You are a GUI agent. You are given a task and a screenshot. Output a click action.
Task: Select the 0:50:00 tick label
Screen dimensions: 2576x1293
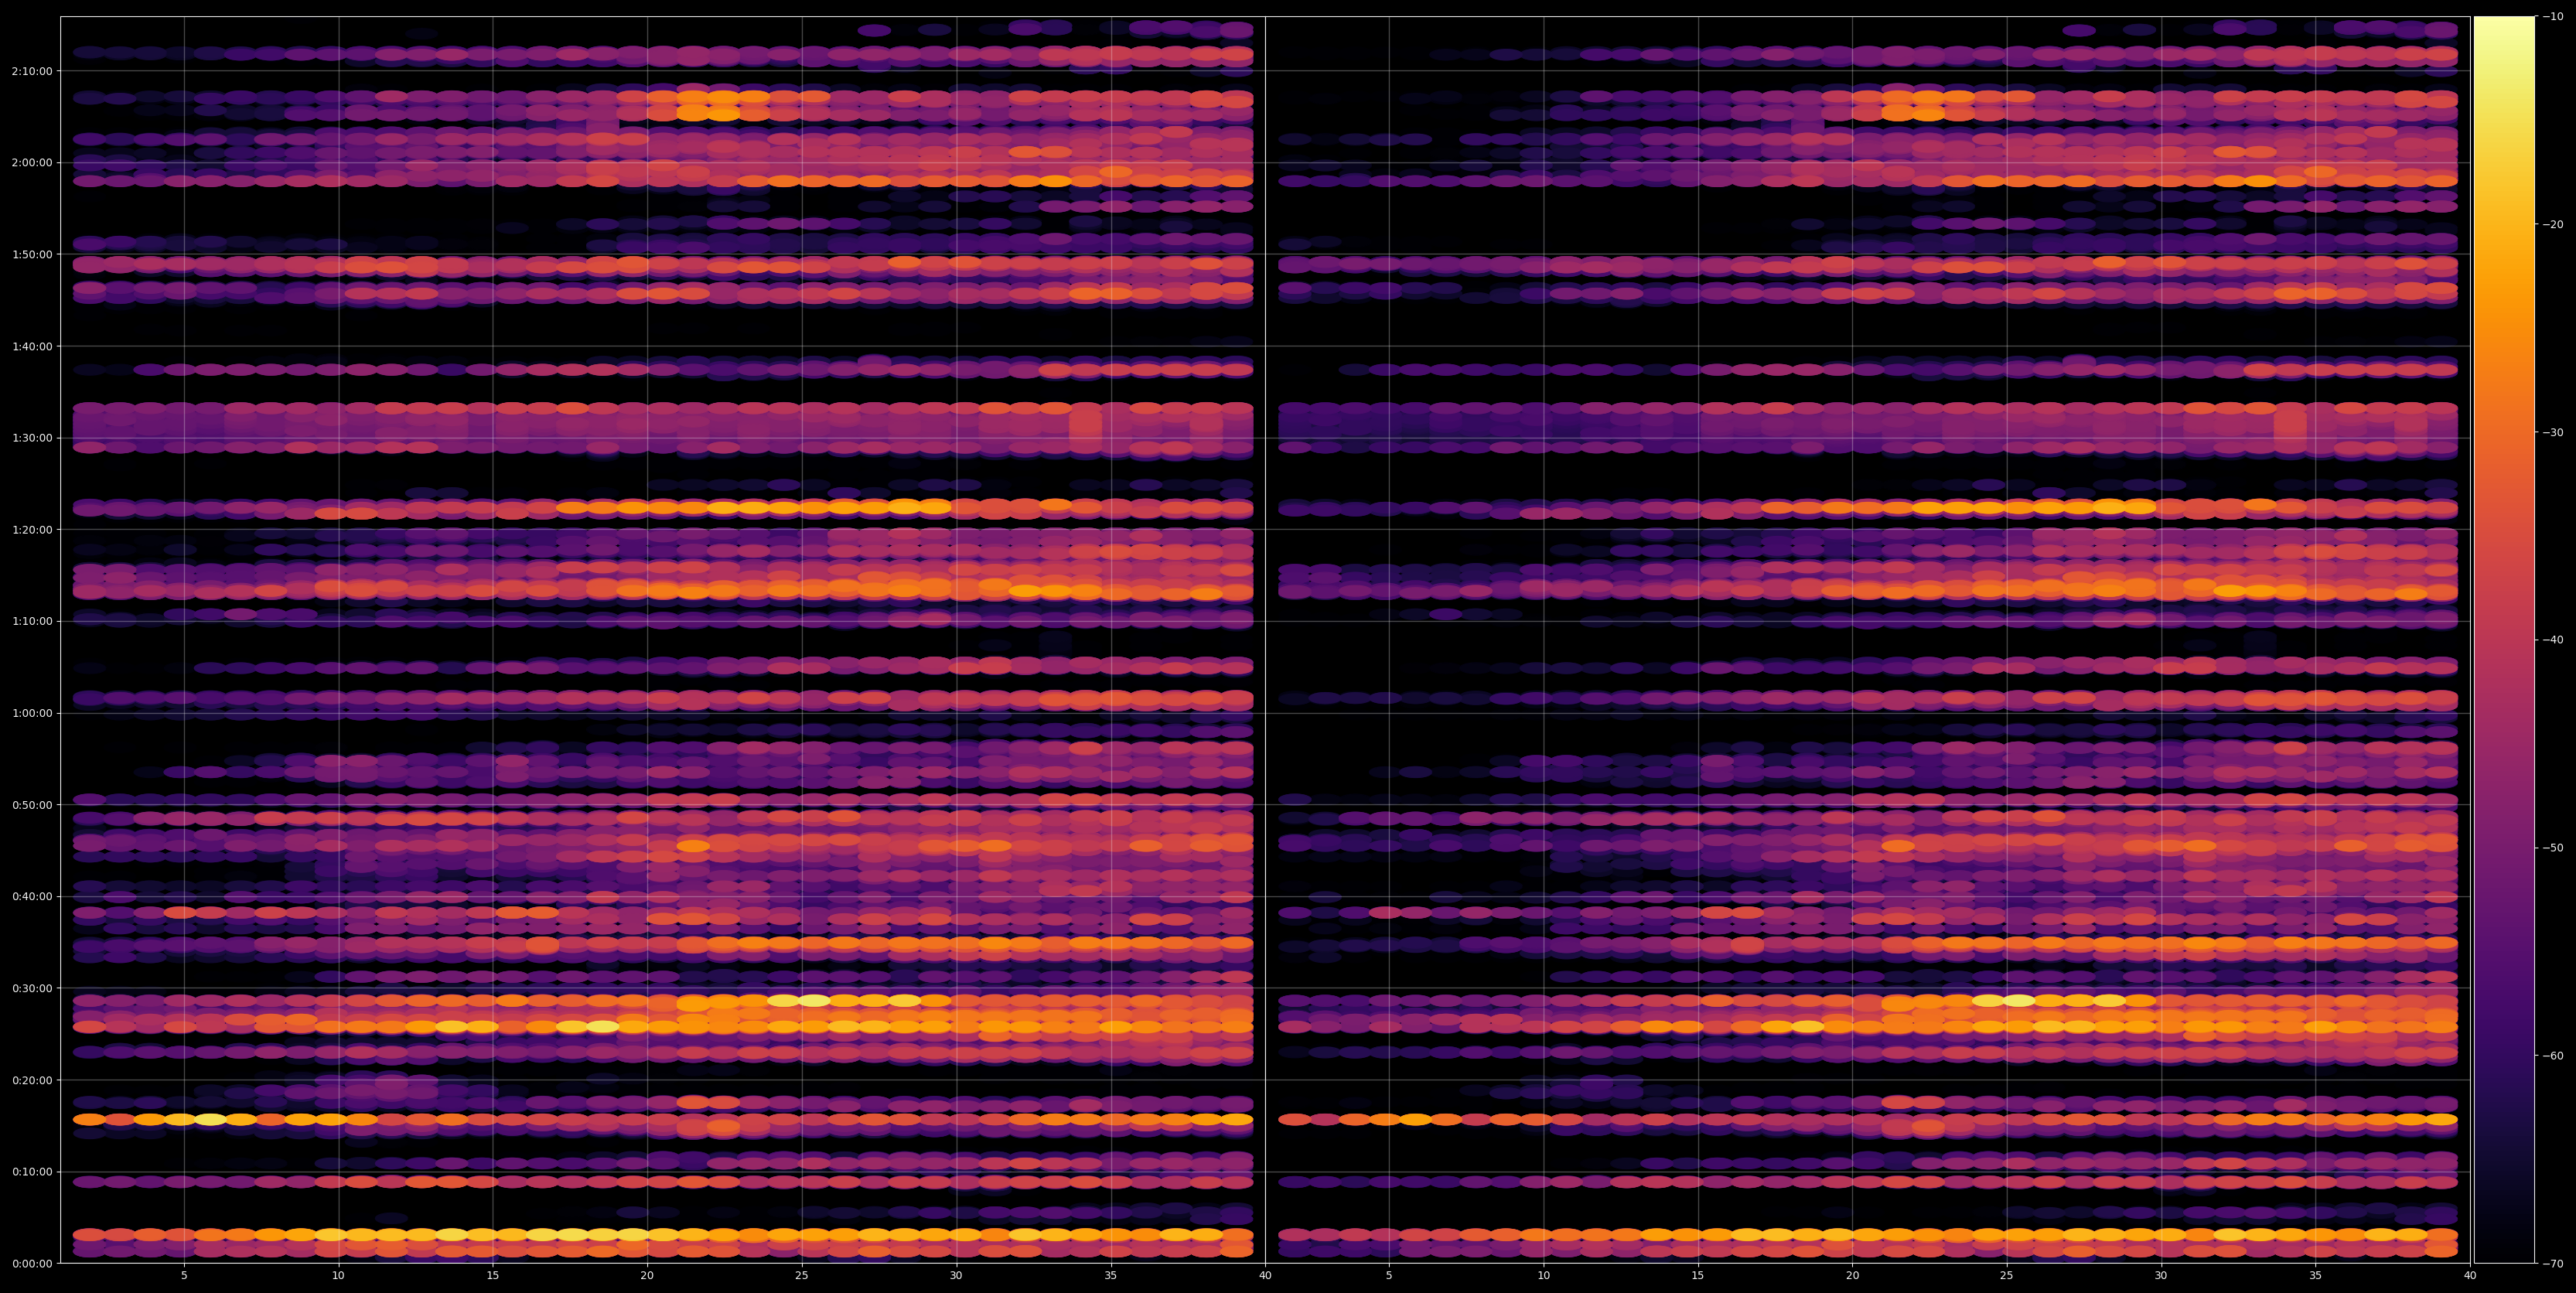pos(33,805)
